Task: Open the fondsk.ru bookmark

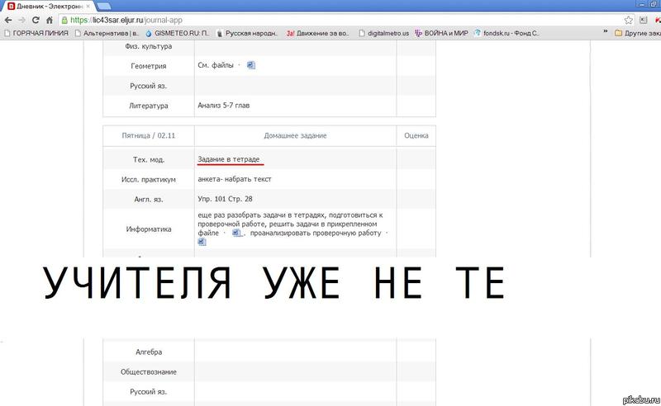Action: [506, 33]
